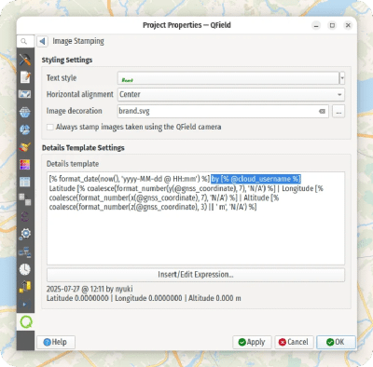
Task: Clear the brand.svg image decoration field
Action: pyautogui.click(x=323, y=111)
